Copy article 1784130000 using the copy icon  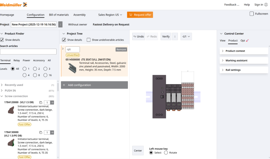(40, 132)
